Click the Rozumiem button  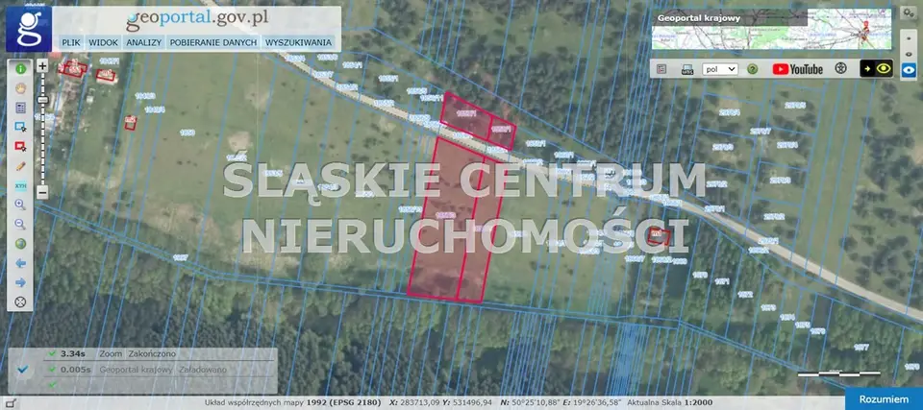[885, 398]
